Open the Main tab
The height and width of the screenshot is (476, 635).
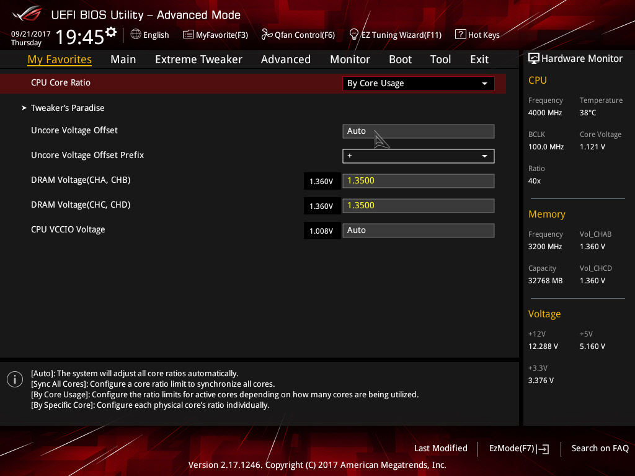click(123, 59)
